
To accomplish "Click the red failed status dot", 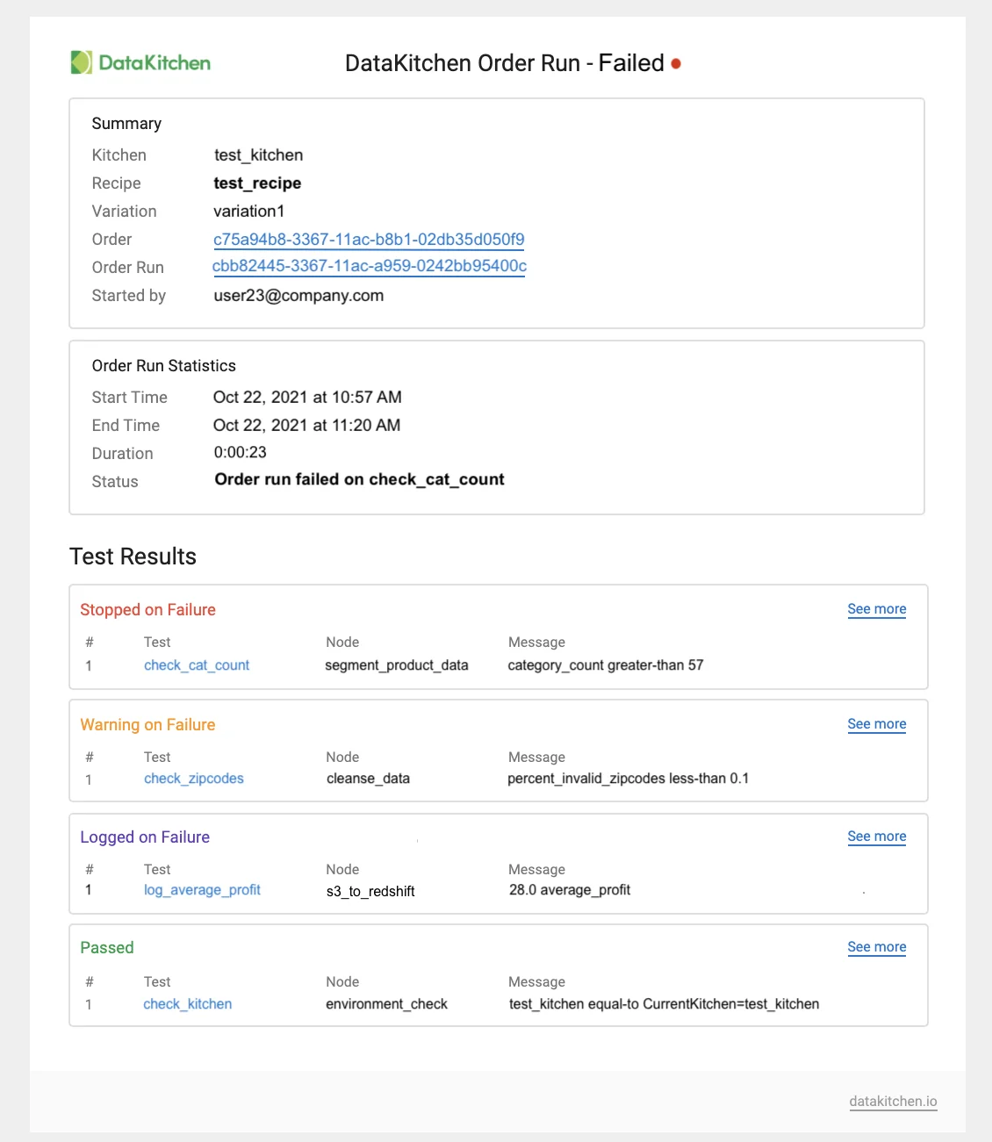I will (676, 63).
